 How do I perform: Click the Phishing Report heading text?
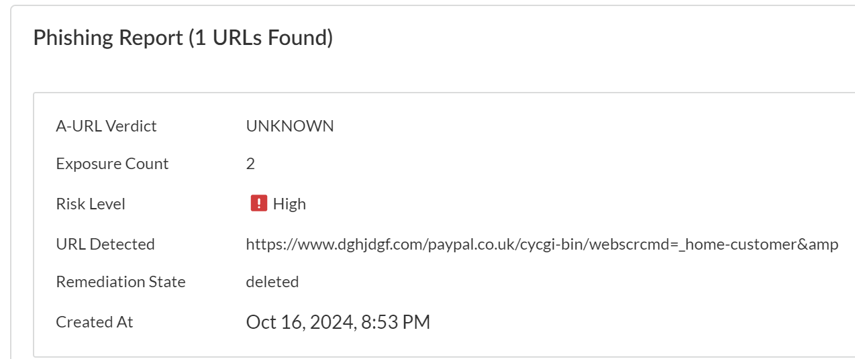point(108,38)
